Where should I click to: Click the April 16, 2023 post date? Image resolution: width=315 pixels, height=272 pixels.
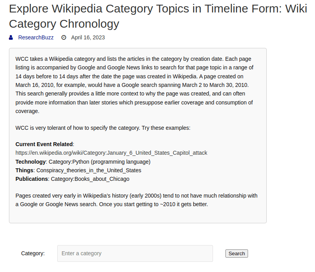coord(88,38)
